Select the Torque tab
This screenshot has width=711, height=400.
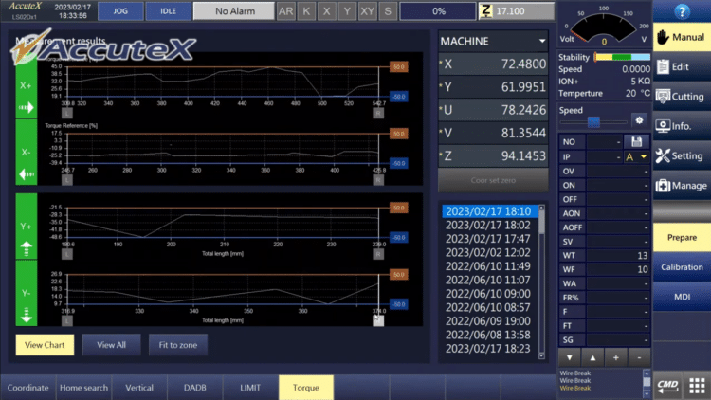pos(306,388)
